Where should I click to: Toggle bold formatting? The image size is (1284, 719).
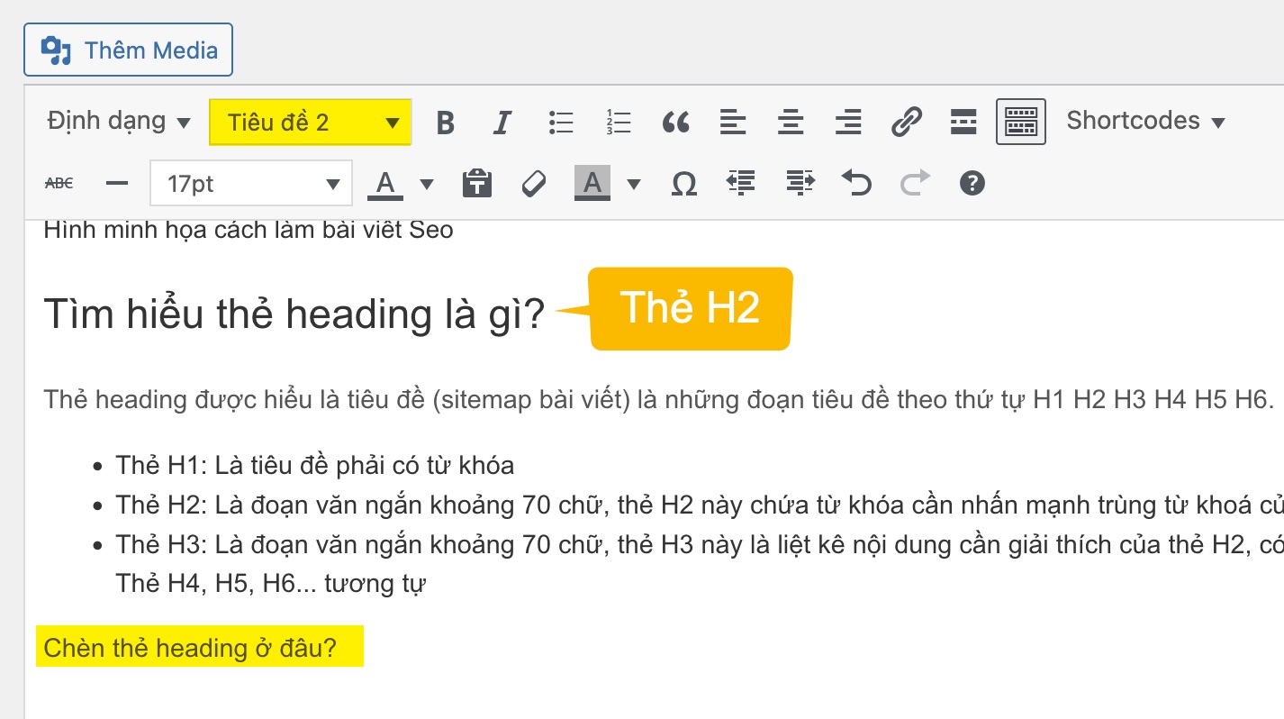click(x=445, y=122)
